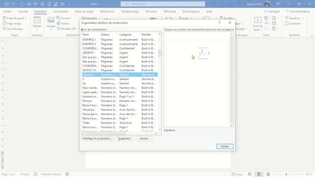Screen dimensions: 315x177
Task: Click the Modèles 3D icon
Action: [x=59, y=29]
